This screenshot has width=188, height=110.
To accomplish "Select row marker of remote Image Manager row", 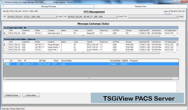I will (6, 44).
